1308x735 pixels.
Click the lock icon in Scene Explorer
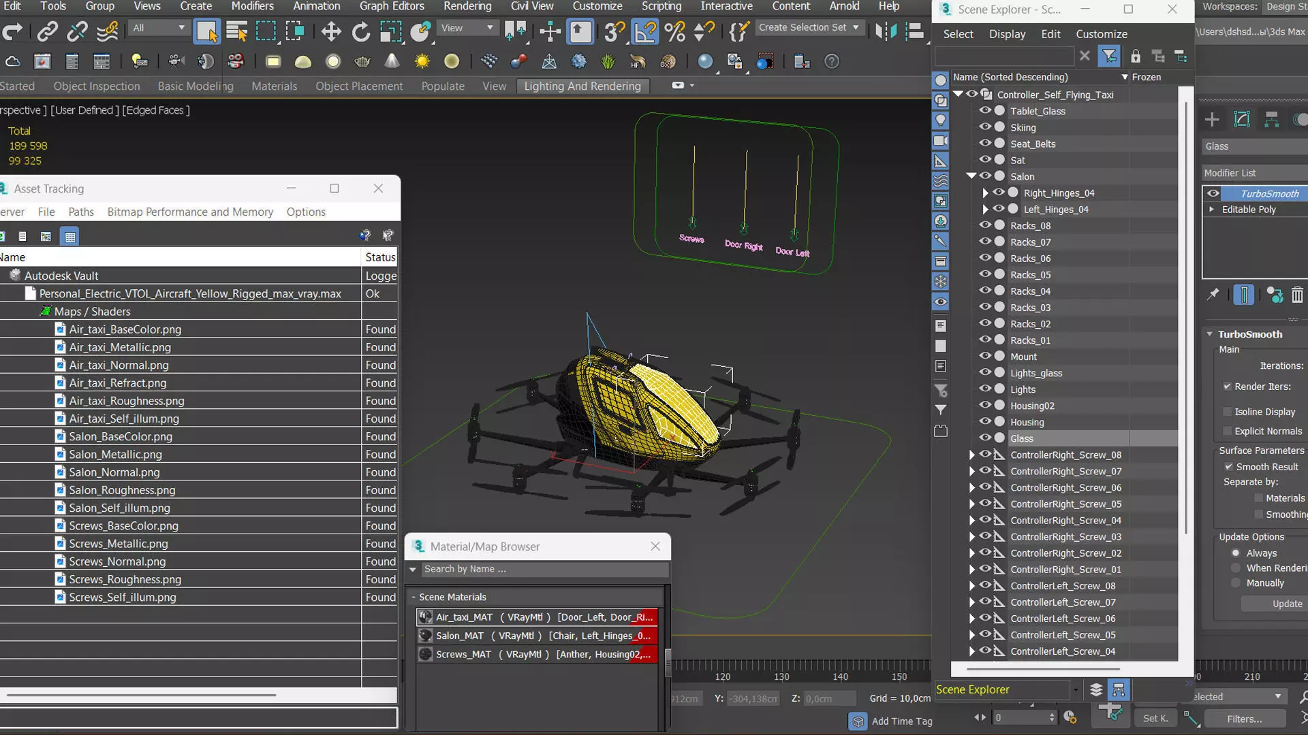(x=1136, y=56)
